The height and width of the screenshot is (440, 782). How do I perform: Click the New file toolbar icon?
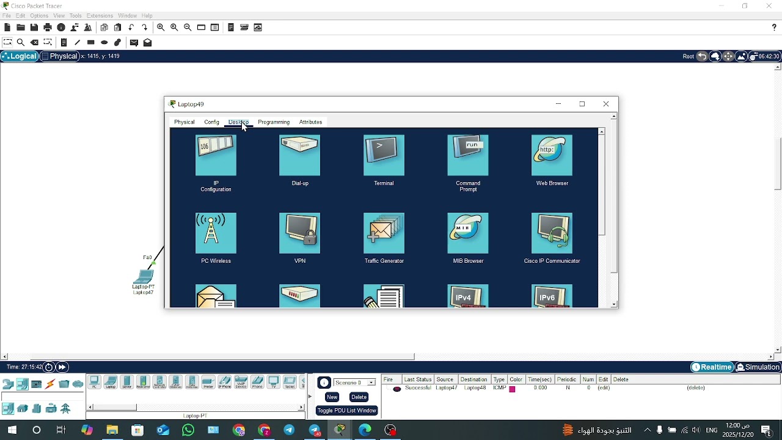[x=7, y=28]
